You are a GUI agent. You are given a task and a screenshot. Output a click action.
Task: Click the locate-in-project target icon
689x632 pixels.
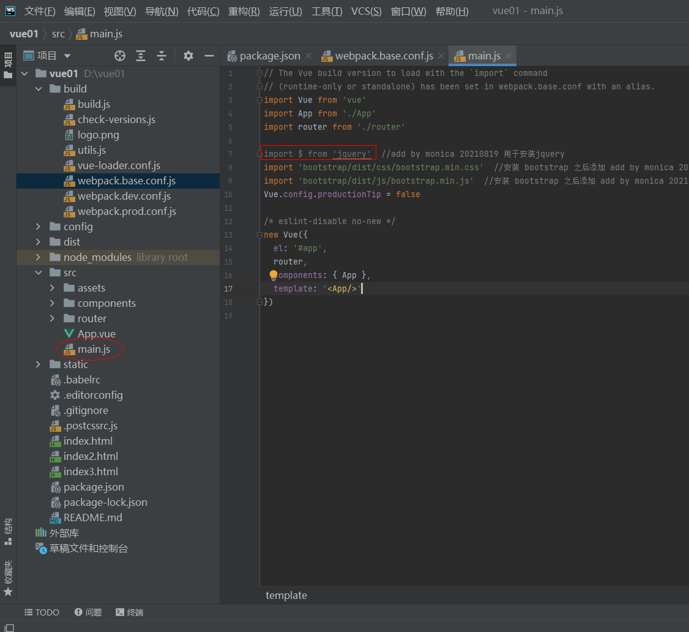pos(120,56)
